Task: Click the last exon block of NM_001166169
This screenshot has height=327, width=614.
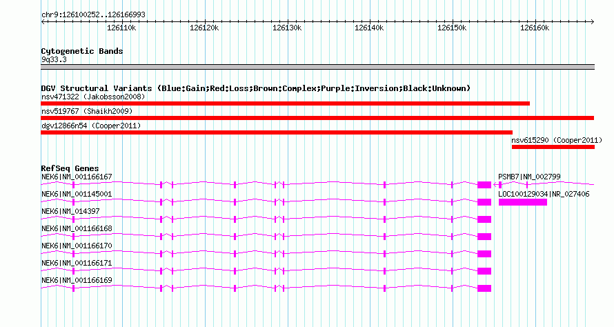Action: click(x=484, y=288)
